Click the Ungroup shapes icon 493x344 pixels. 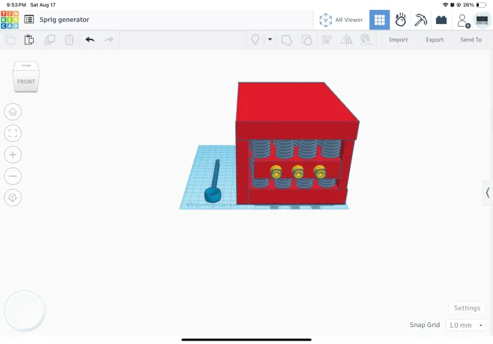[x=306, y=40]
